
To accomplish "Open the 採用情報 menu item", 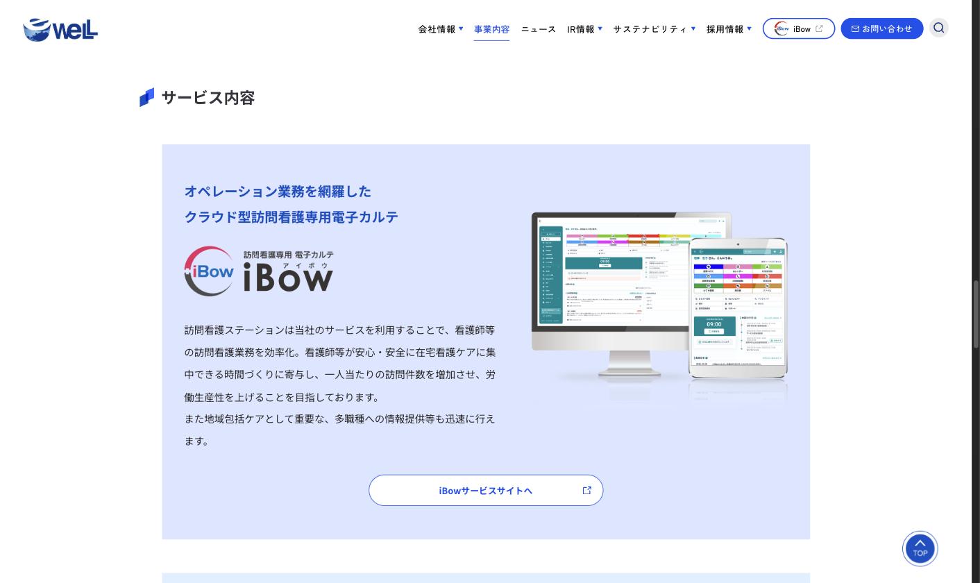I will coord(725,29).
